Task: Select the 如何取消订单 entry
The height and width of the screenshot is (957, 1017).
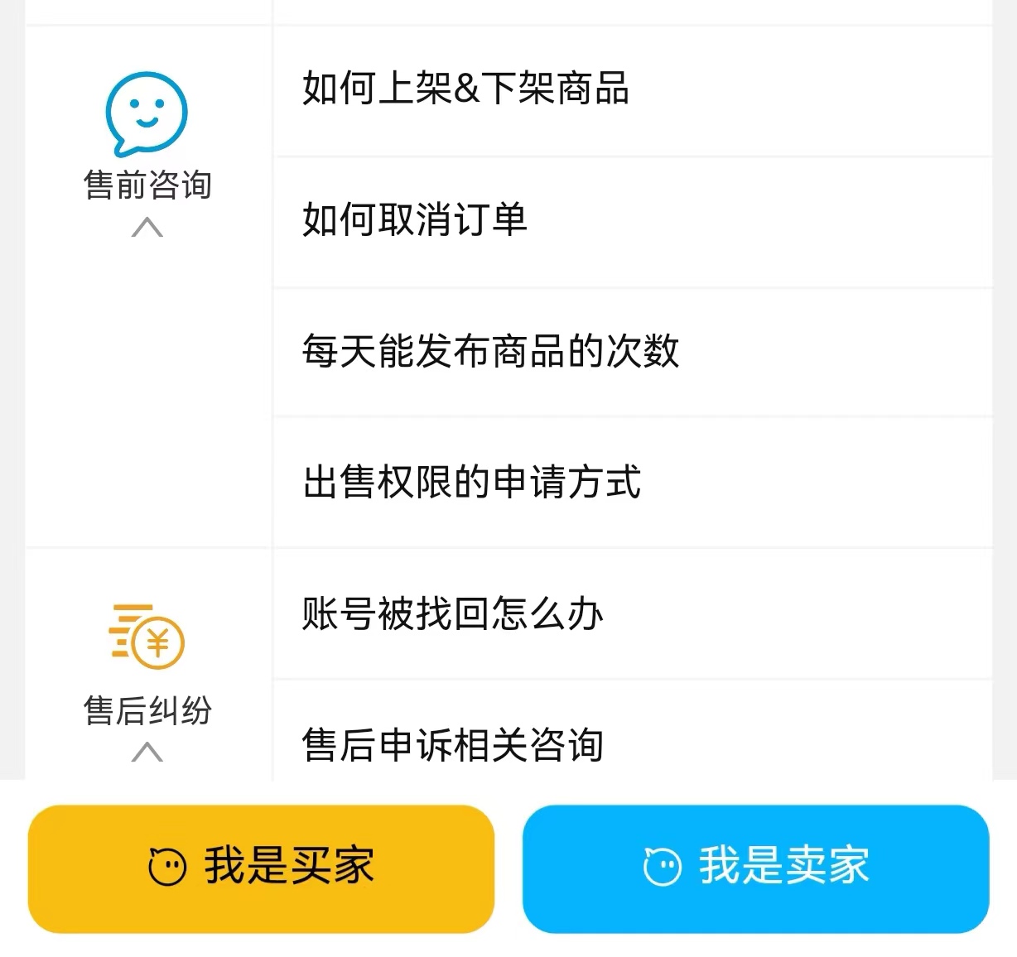Action: 414,220
